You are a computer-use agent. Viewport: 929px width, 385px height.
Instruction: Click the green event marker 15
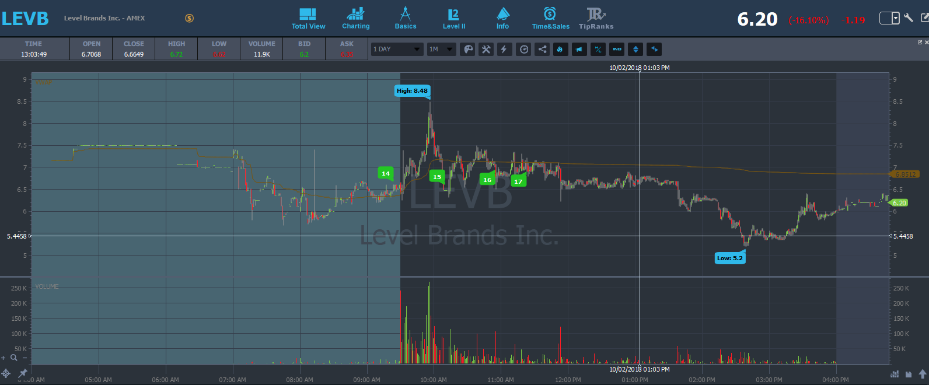436,177
